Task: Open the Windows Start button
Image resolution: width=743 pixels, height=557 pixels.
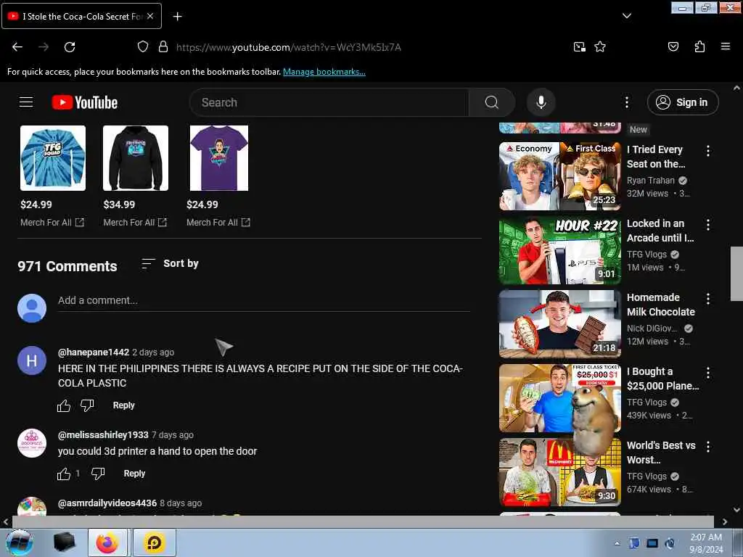Action: click(x=19, y=542)
